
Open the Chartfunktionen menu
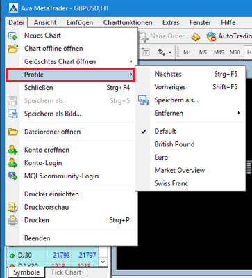[128, 22]
